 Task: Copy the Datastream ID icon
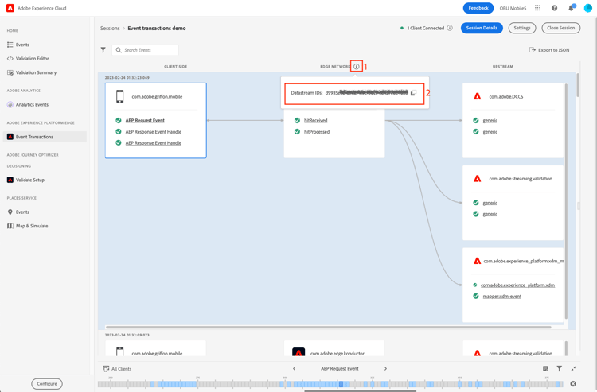(413, 93)
